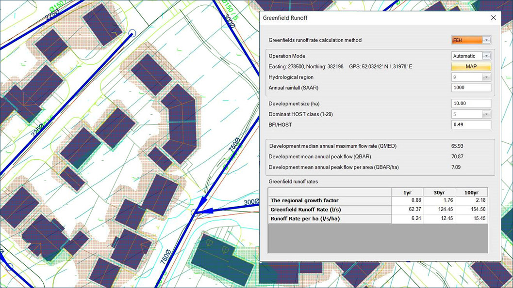Edit the Development size field
The image size is (513, 288).
pyautogui.click(x=471, y=103)
